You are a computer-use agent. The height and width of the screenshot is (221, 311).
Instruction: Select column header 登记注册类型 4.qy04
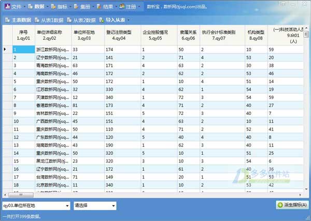(122, 35)
